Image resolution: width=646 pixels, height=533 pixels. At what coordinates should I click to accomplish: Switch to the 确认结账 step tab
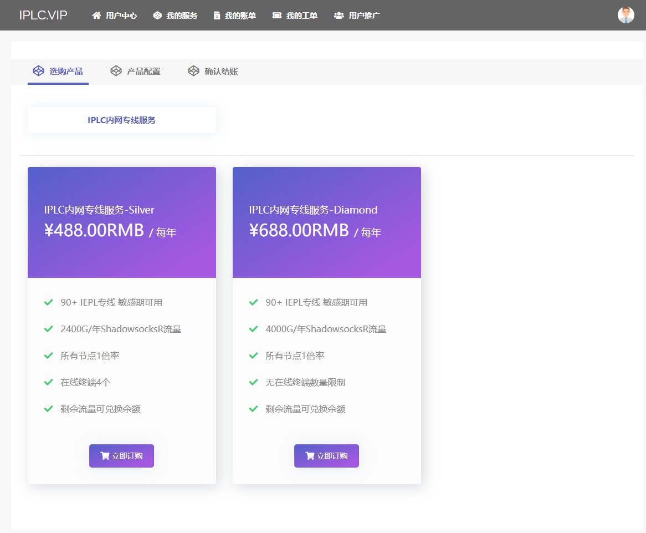point(221,72)
